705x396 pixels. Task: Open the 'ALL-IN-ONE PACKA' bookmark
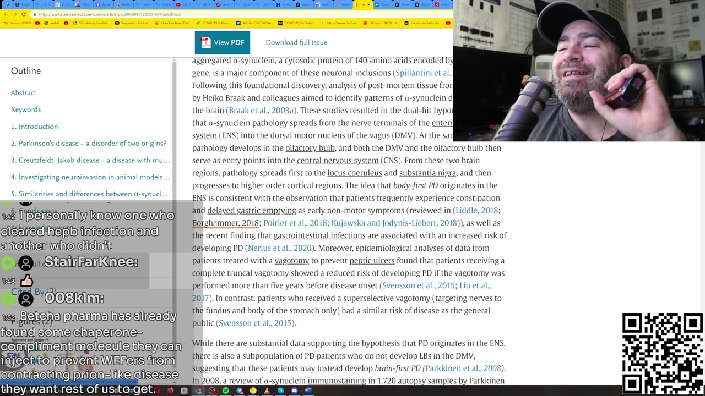point(254,23)
